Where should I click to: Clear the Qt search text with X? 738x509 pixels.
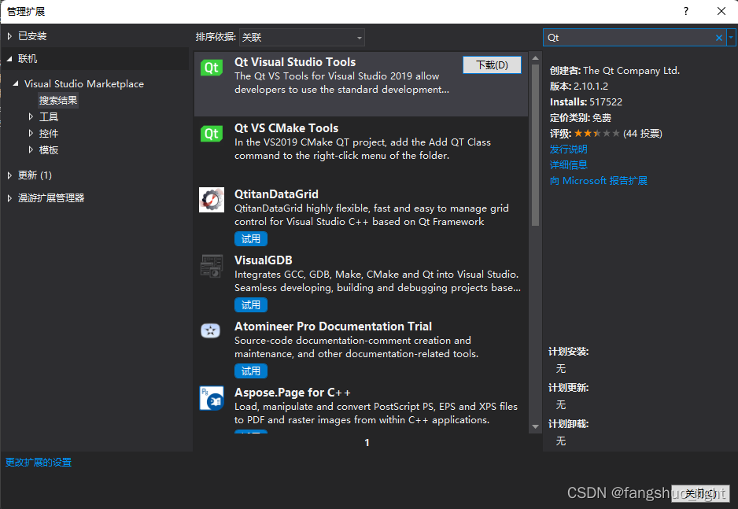(718, 38)
